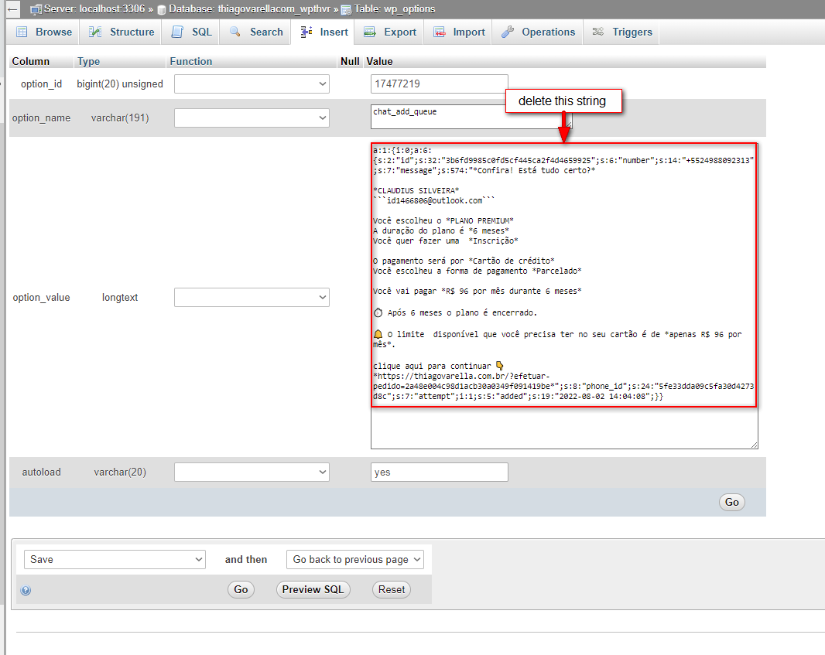825x655 pixels.
Task: Click the Function column header
Action: [x=190, y=62]
